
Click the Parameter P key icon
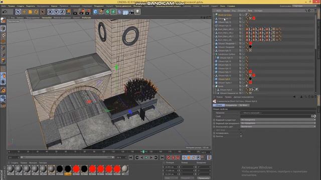point(198,157)
